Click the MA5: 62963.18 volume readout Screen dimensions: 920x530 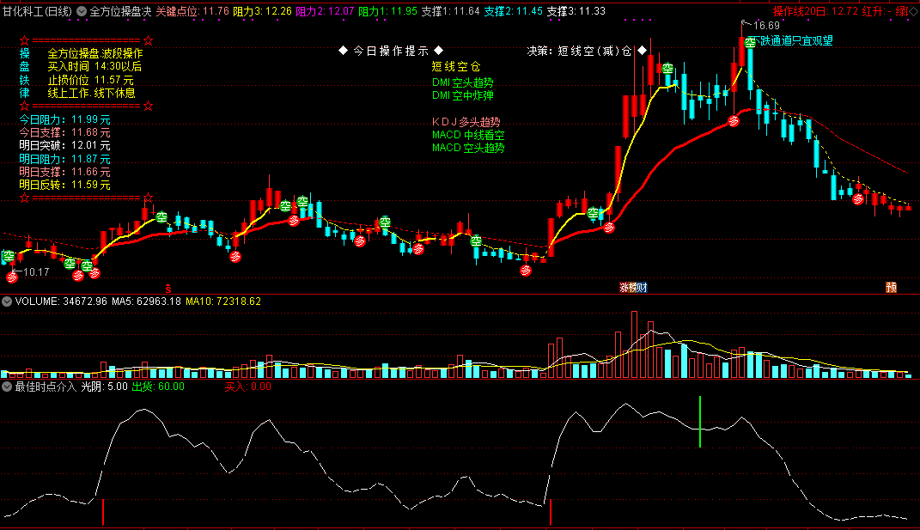tap(146, 302)
